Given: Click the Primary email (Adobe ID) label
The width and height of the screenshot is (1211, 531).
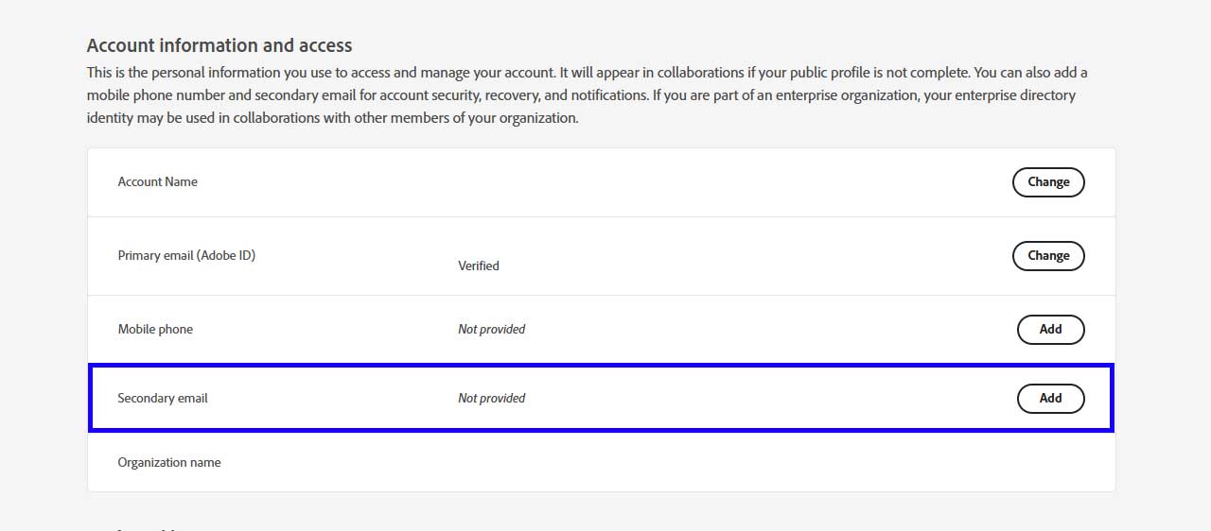Looking at the screenshot, I should (186, 256).
